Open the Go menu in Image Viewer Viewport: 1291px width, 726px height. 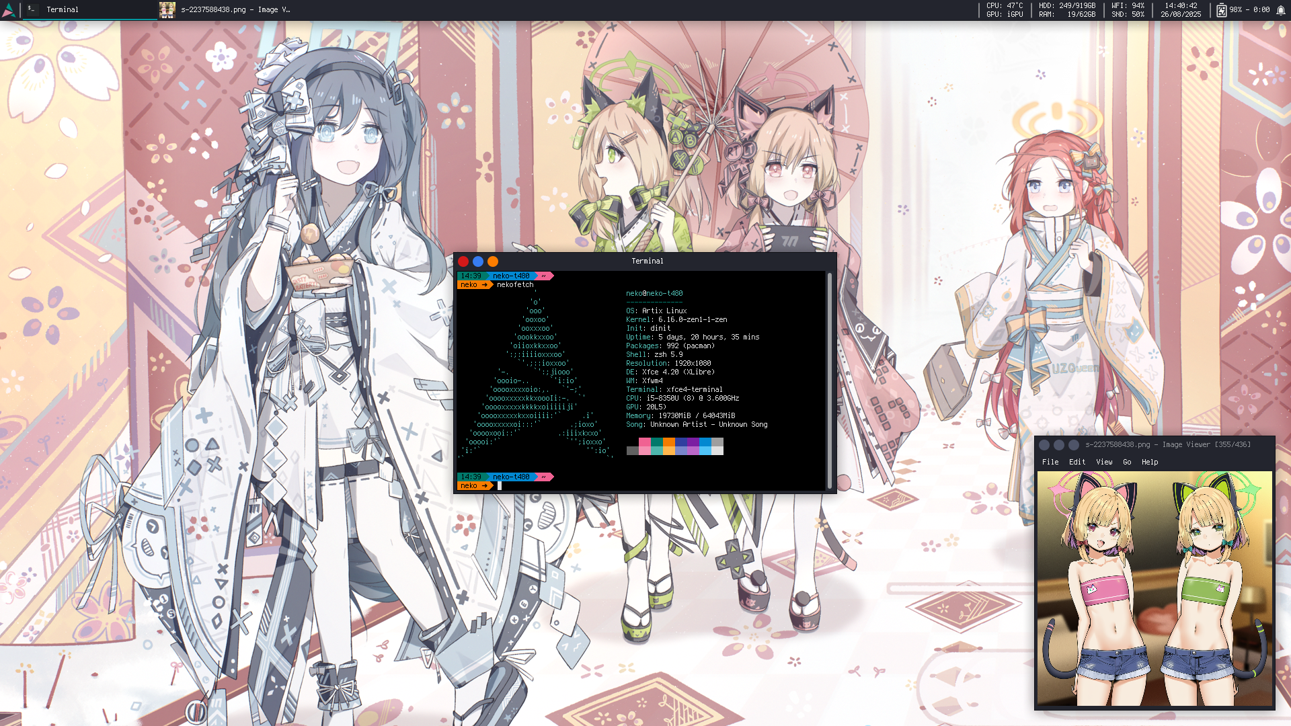[1127, 462]
